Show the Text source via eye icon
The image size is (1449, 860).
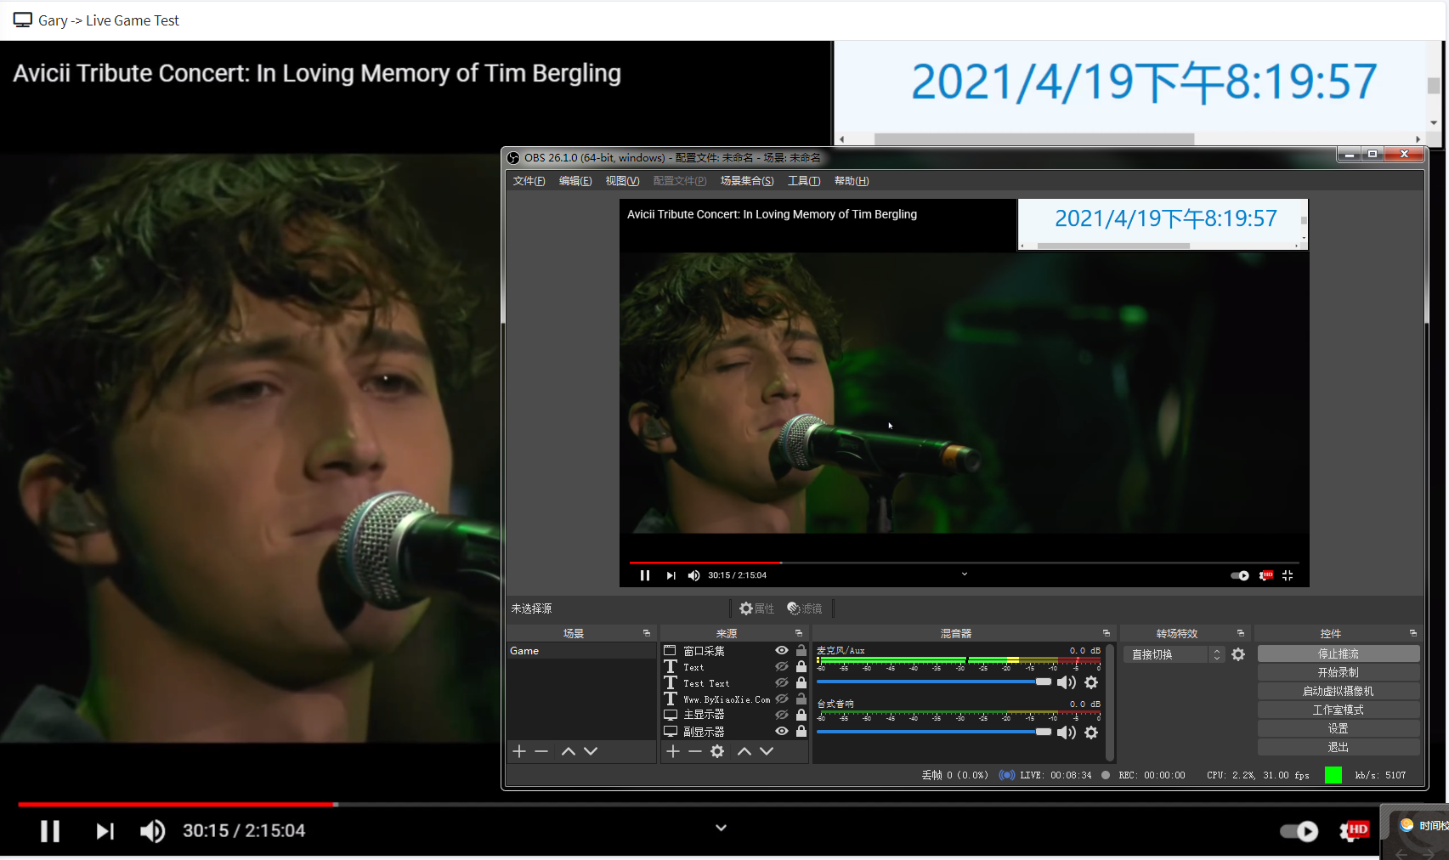[782, 667]
